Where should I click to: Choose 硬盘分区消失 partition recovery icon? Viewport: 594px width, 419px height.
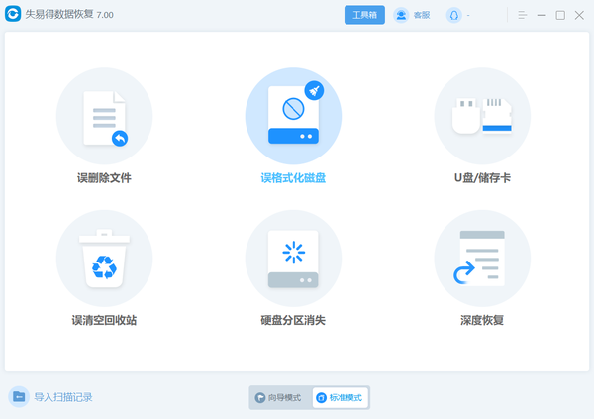[x=293, y=259]
